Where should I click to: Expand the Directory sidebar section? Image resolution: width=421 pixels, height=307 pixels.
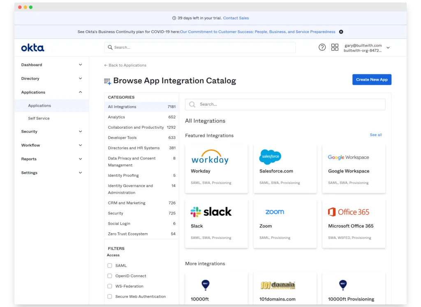pyautogui.click(x=51, y=78)
